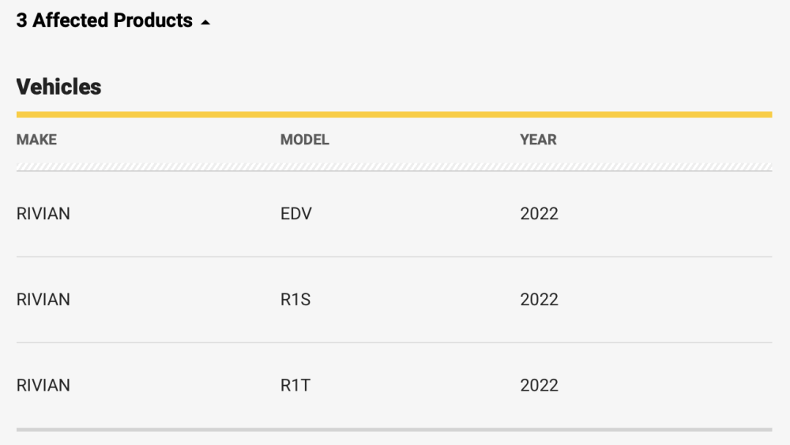The width and height of the screenshot is (790, 445).
Task: Click the 2022 year in R1T row
Action: [x=539, y=385]
